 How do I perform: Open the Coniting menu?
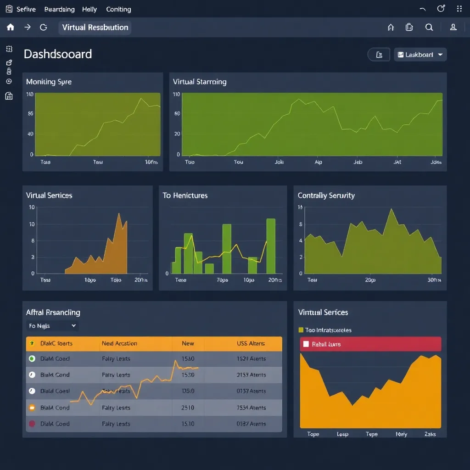[x=118, y=9]
